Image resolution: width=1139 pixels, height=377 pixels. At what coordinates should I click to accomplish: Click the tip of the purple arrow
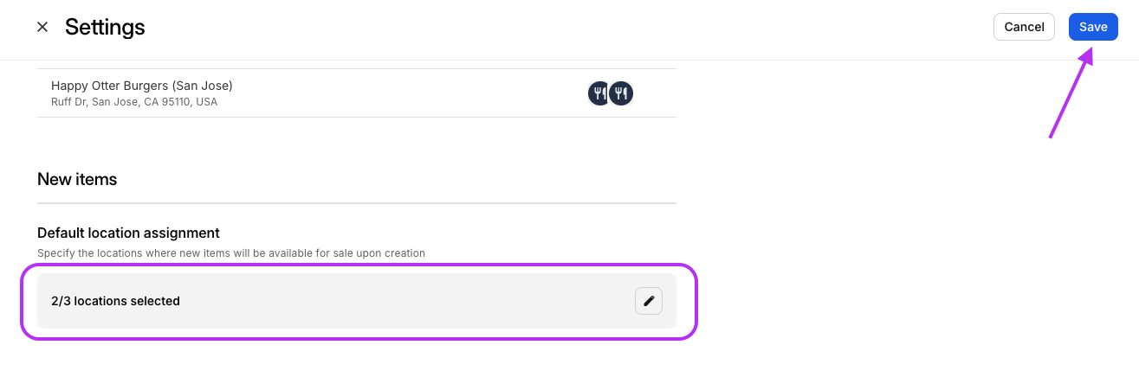[1090, 48]
